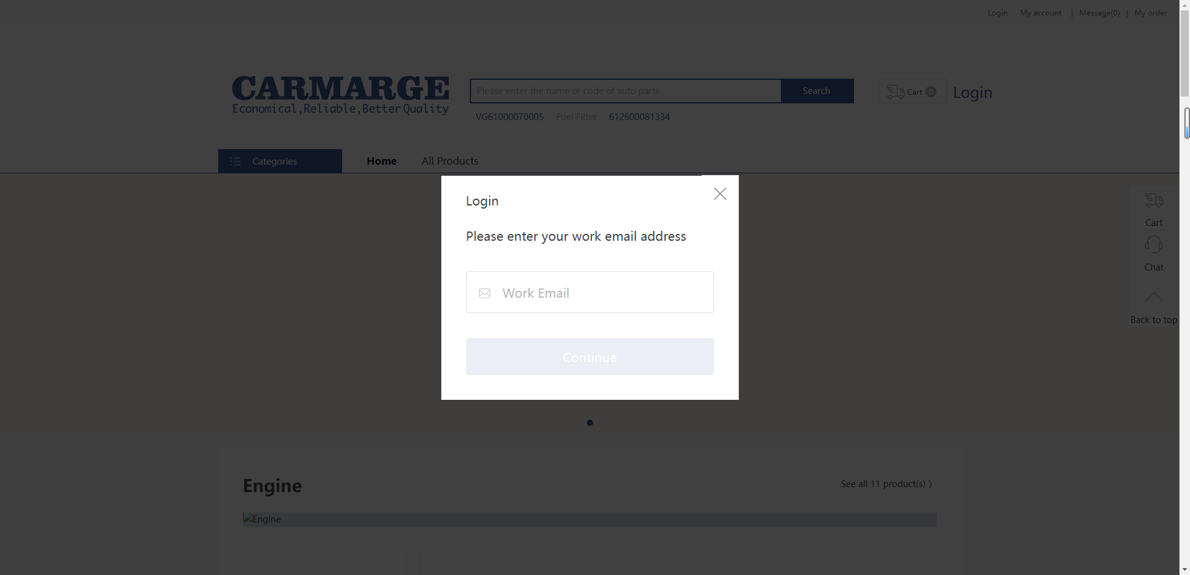Click the Categories list icon
The height and width of the screenshot is (575, 1190).
point(236,162)
